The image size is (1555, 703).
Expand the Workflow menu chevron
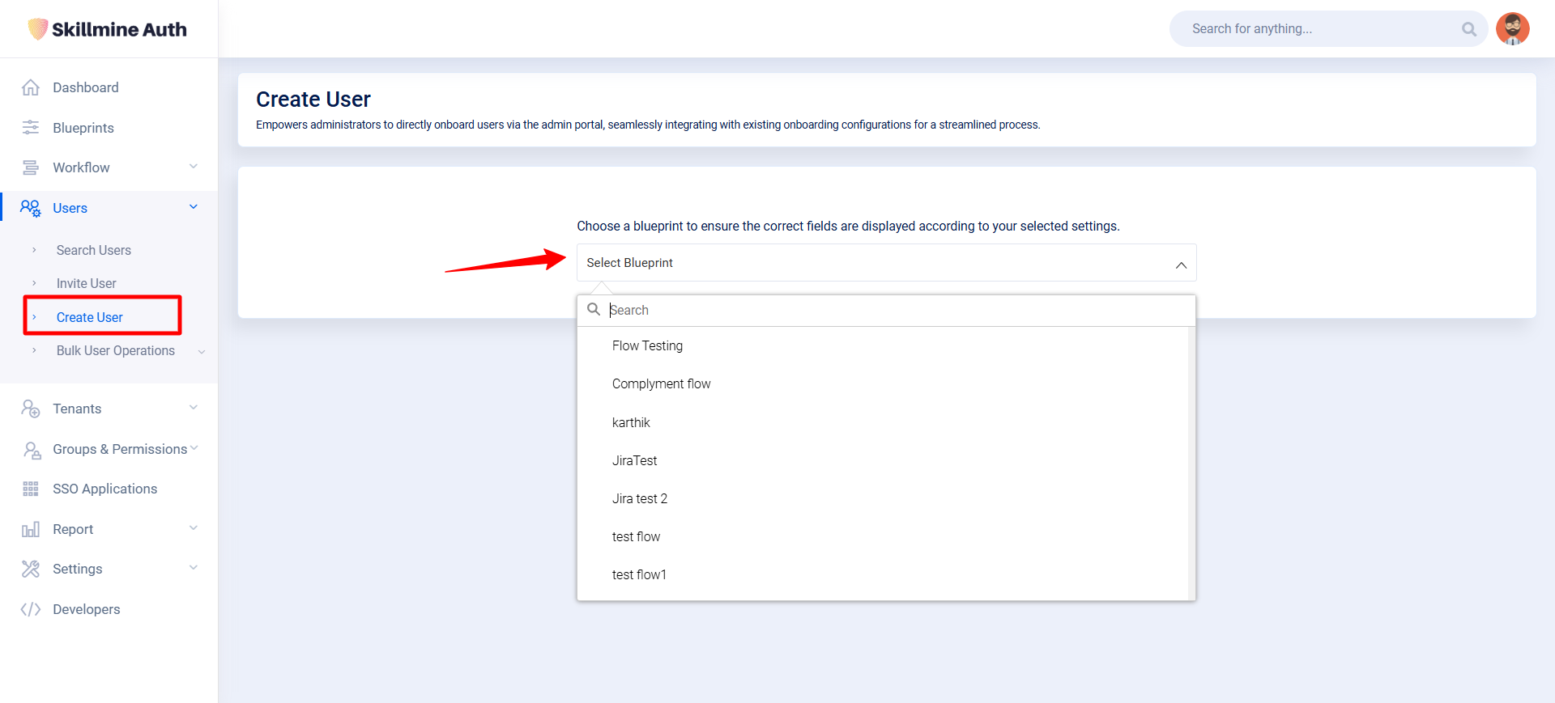click(x=194, y=167)
